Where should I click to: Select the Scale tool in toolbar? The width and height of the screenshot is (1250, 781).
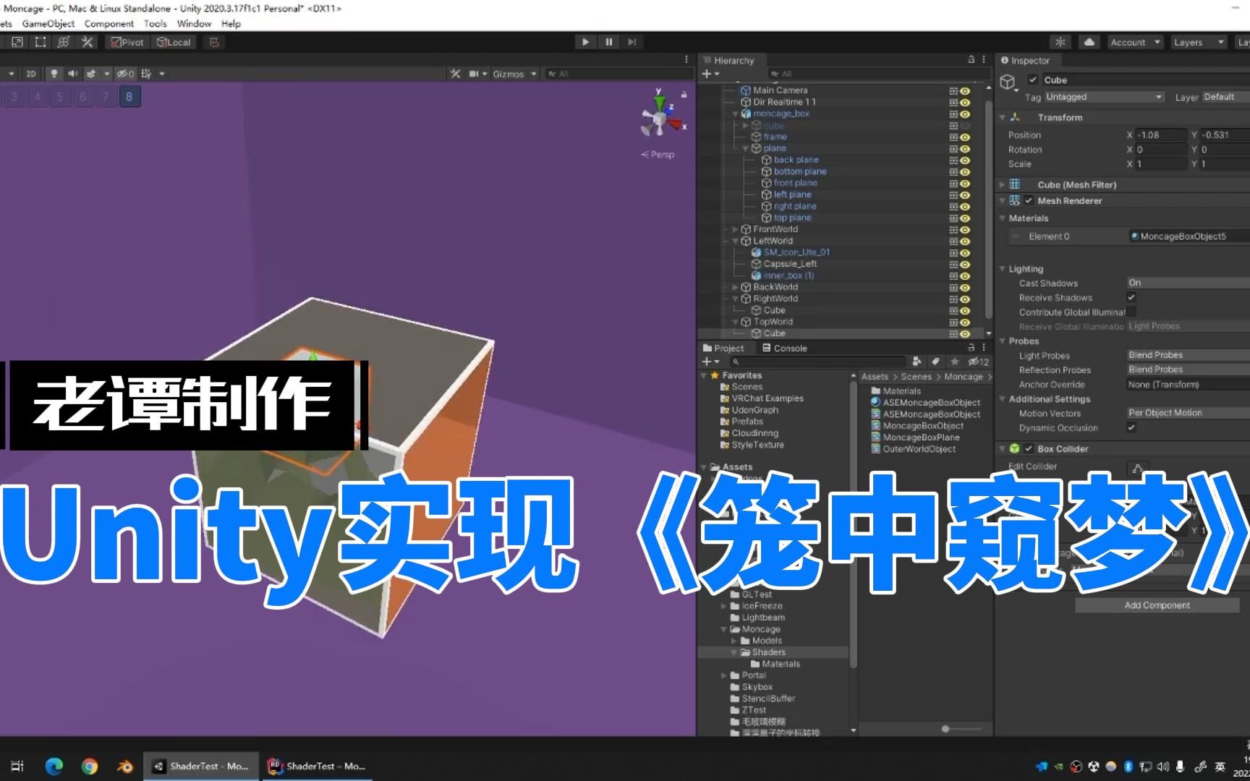coord(17,42)
